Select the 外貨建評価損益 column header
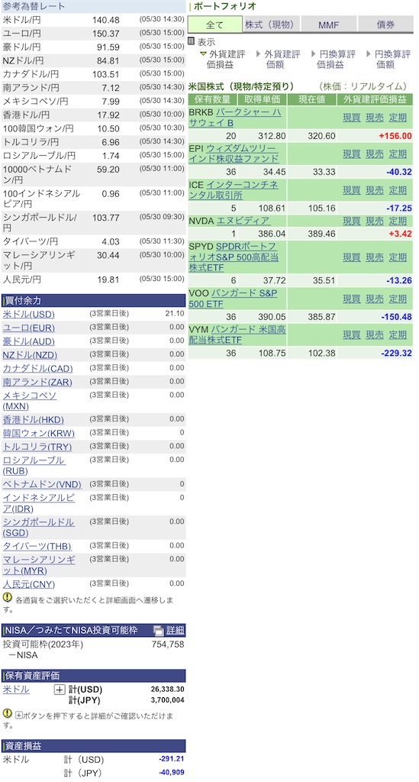419x782 pixels. click(x=375, y=99)
